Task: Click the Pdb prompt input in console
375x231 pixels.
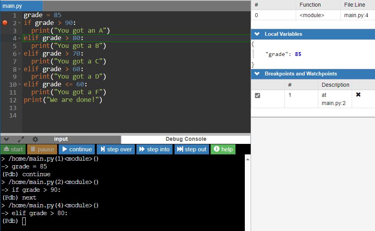Action: pos(24,221)
